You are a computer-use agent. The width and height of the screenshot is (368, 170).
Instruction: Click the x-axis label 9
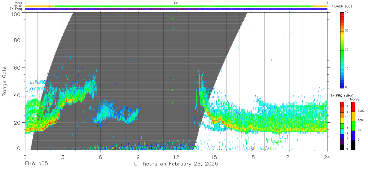point(138,157)
